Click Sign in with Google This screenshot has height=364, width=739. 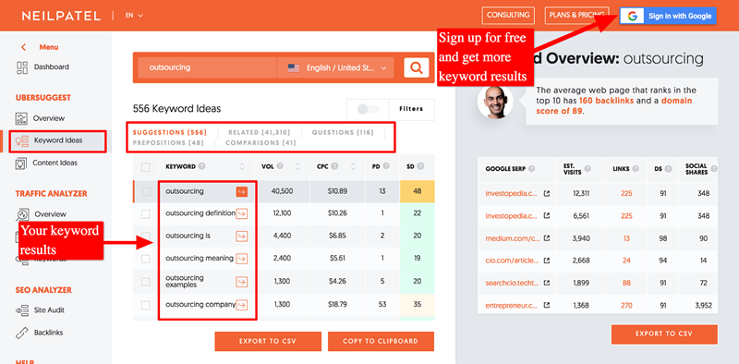668,16
